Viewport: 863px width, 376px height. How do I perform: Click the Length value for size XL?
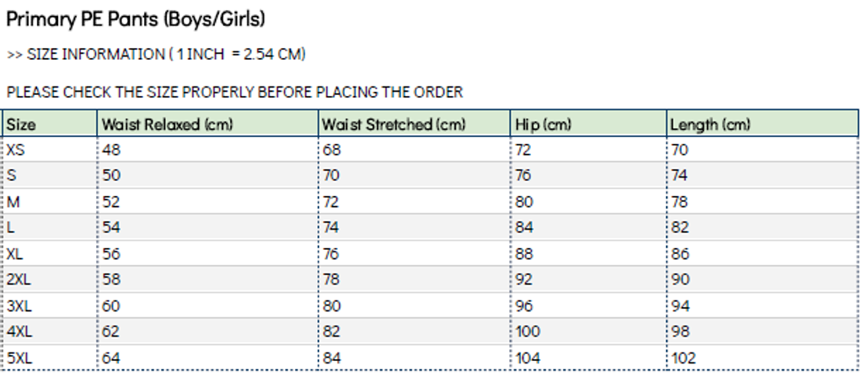click(x=680, y=254)
